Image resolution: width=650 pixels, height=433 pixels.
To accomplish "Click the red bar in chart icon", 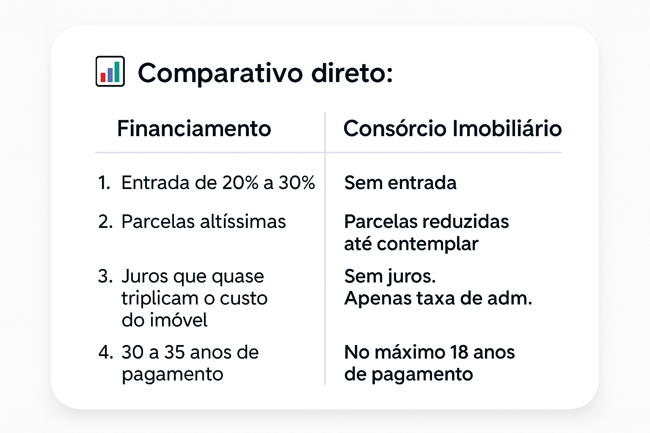I will tap(103, 77).
